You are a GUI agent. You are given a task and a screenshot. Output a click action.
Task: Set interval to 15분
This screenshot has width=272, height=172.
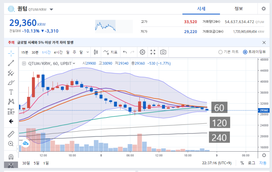pos(24,52)
